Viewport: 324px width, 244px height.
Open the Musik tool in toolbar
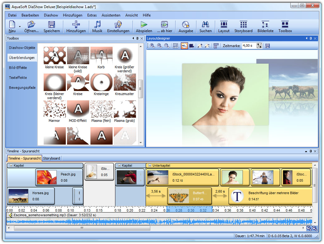97,25
